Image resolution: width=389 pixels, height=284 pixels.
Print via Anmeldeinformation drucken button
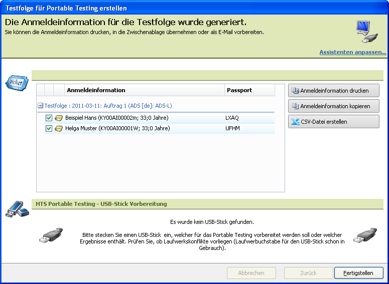(333, 91)
